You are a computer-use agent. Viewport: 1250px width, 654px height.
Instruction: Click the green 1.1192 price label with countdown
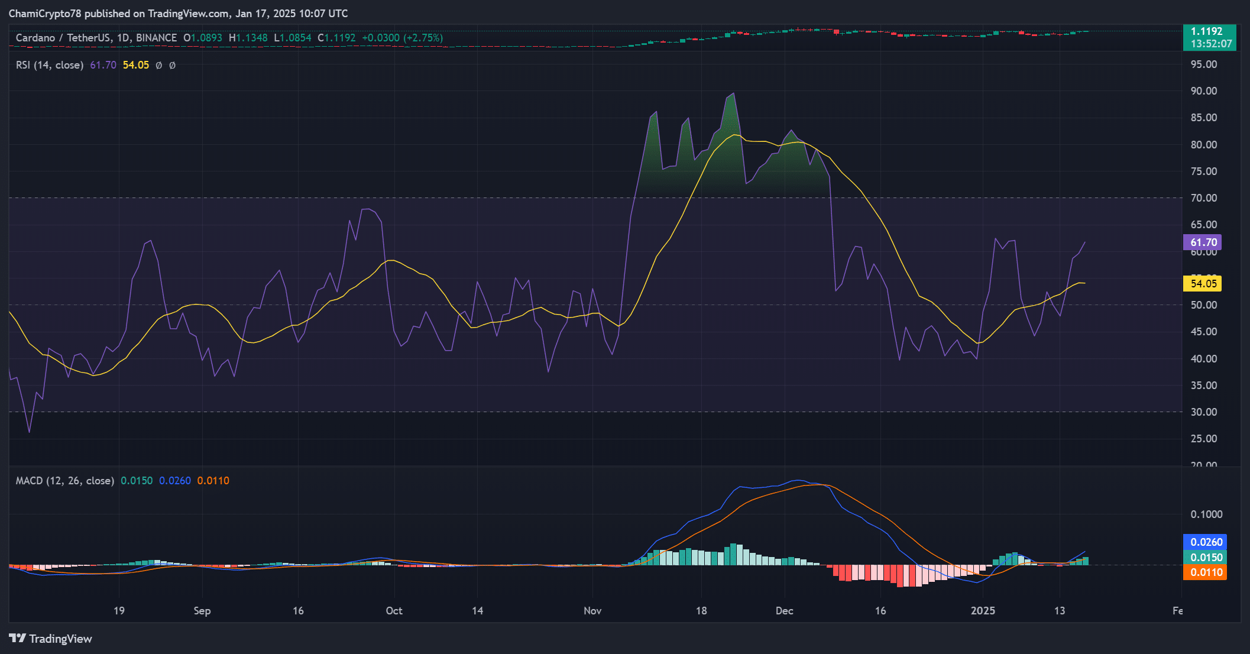click(x=1209, y=37)
